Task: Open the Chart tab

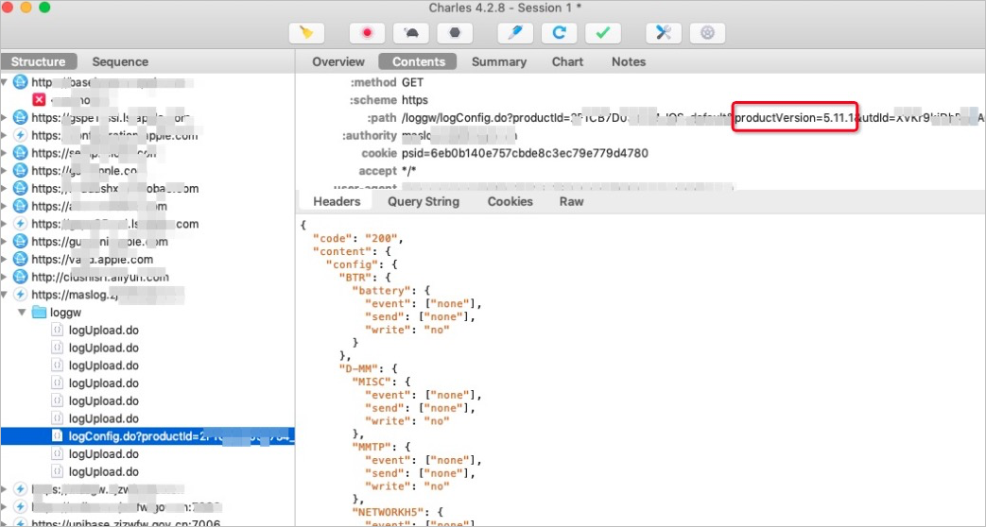Action: [568, 61]
